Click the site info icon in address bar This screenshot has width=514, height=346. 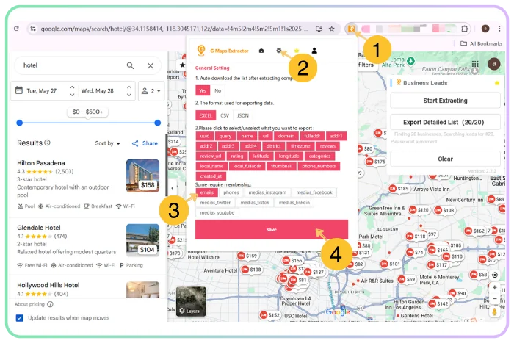coord(33,29)
